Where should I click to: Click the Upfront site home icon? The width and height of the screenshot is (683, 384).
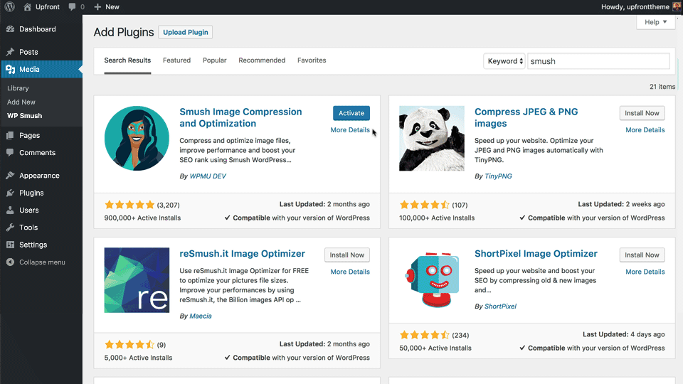(27, 6)
